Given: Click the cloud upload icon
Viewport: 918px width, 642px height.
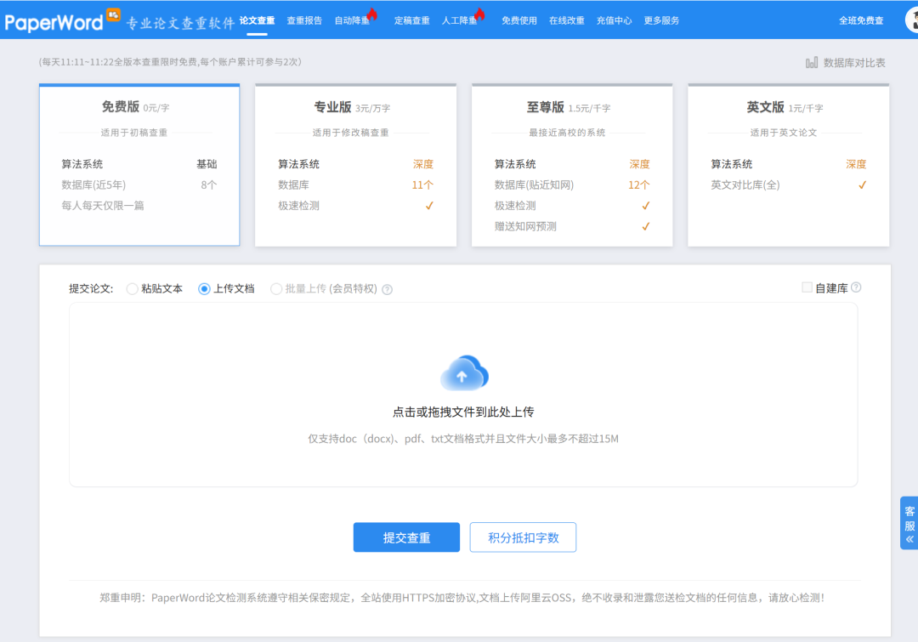Looking at the screenshot, I should point(464,373).
